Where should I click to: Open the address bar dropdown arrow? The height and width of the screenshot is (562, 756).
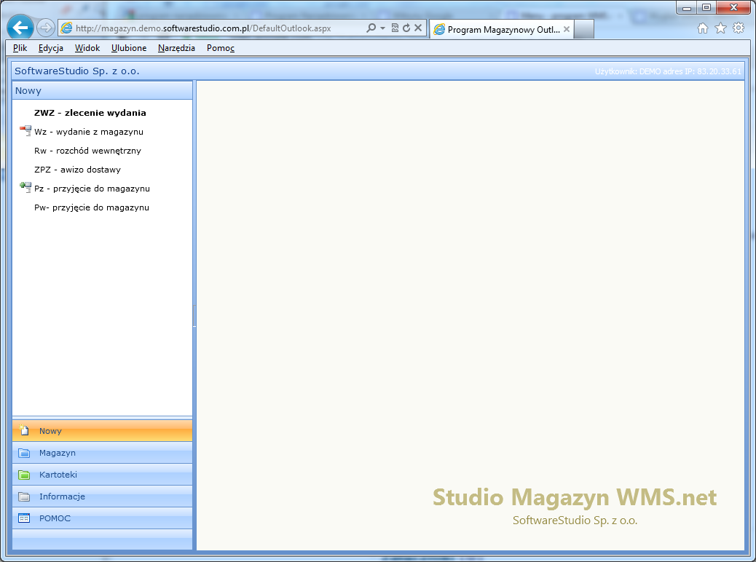(383, 28)
